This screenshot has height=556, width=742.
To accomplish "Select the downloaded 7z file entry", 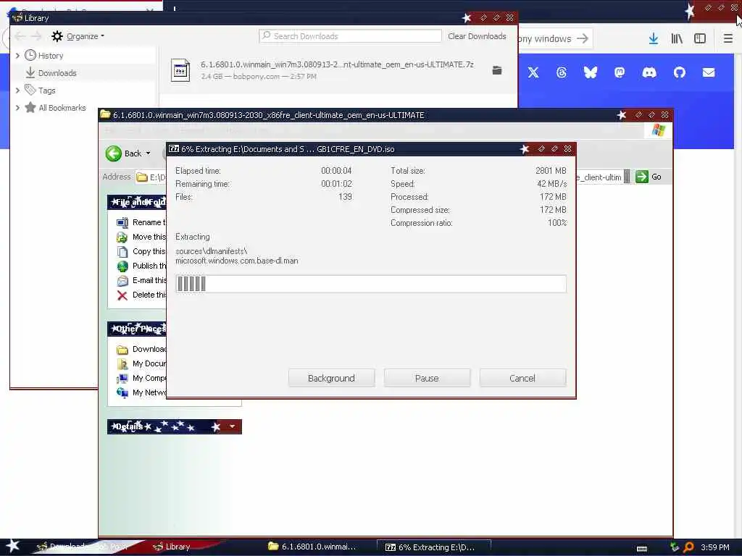I will tap(338, 70).
